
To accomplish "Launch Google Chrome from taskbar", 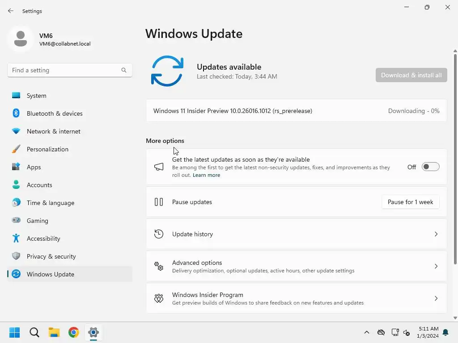I will (74, 332).
